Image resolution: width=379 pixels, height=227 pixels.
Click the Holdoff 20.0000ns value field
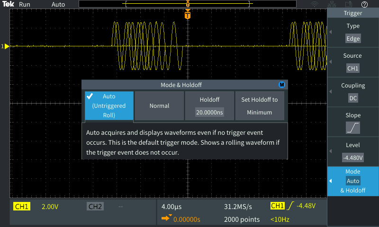click(x=209, y=113)
